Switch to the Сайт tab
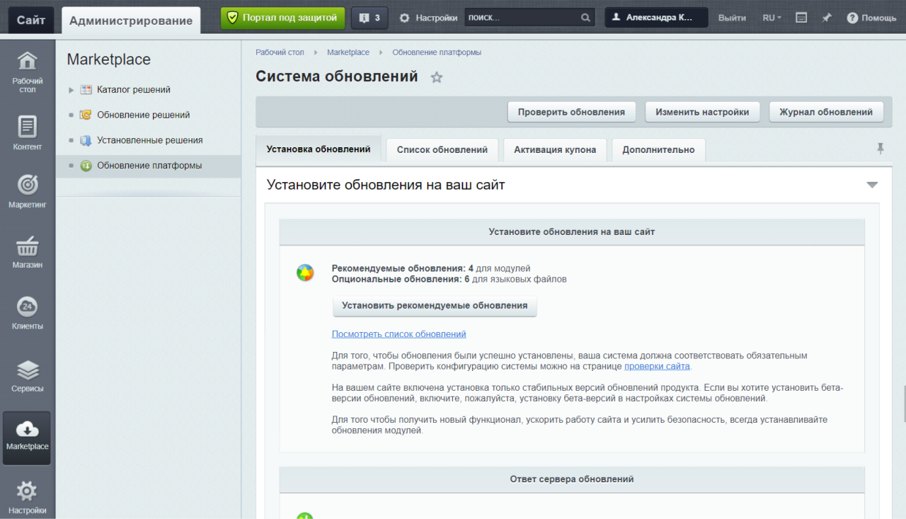 click(x=31, y=20)
